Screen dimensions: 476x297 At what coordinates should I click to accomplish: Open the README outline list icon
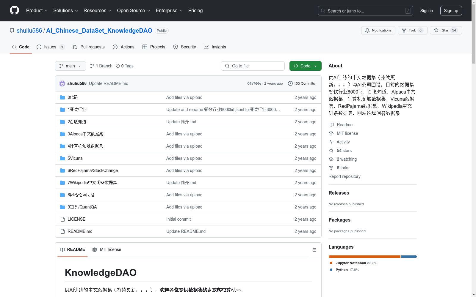(x=314, y=250)
